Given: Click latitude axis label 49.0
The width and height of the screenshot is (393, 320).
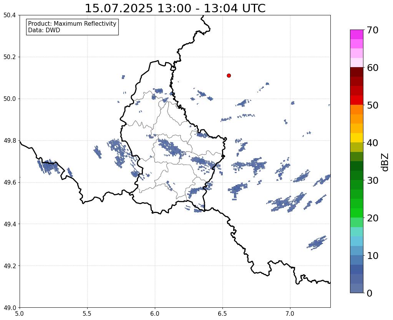Looking at the screenshot, I should click(x=10, y=308).
